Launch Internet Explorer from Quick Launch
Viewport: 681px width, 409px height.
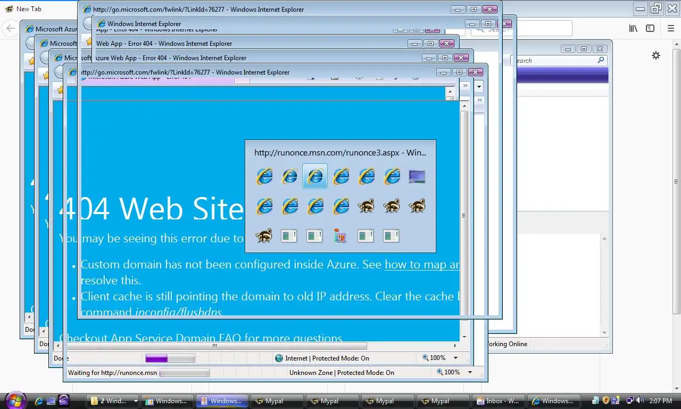(x=38, y=401)
